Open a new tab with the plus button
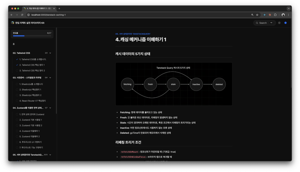Screen dimensions: 300x172 [59, 8]
